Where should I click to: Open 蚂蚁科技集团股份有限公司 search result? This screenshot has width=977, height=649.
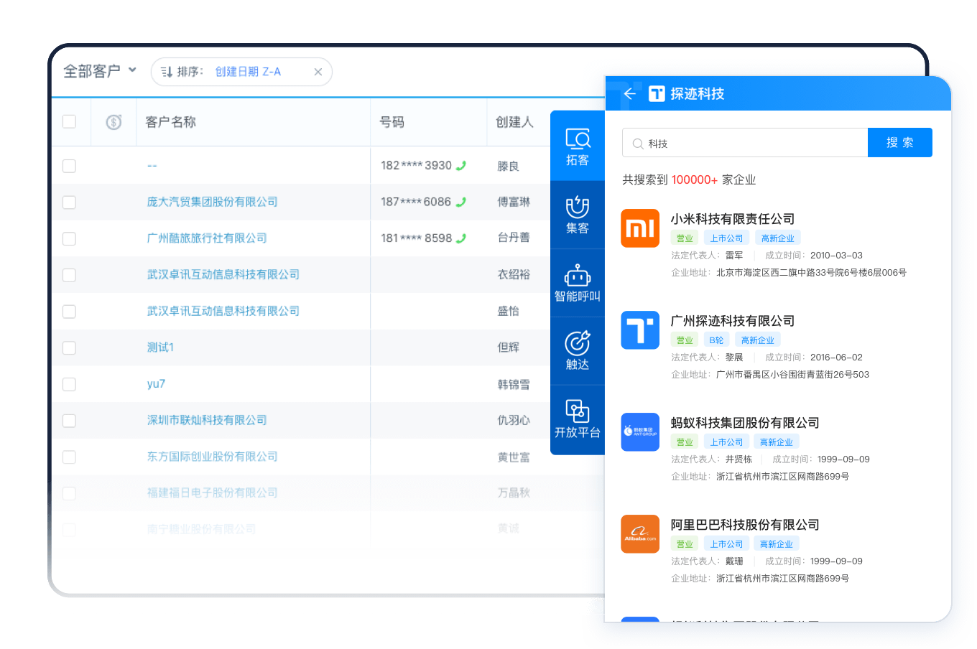point(745,423)
